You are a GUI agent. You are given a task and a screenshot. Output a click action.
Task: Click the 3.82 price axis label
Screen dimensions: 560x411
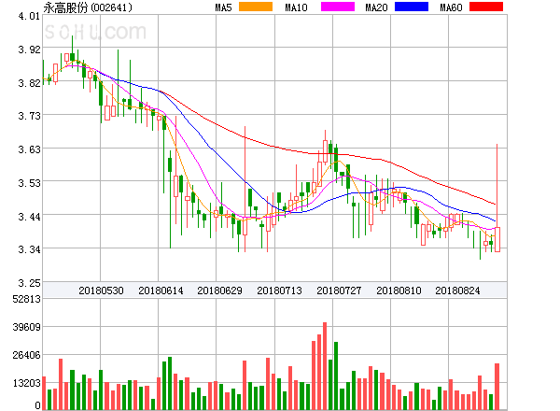[29, 83]
